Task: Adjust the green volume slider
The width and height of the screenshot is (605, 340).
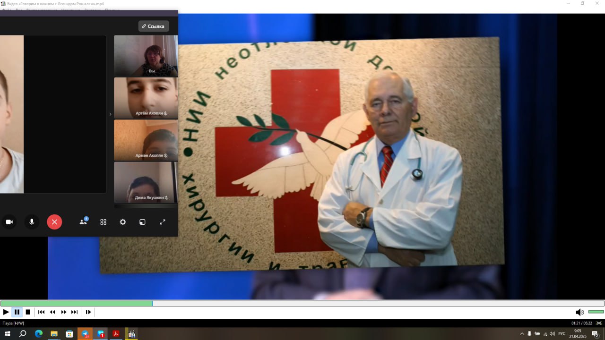Action: point(596,312)
